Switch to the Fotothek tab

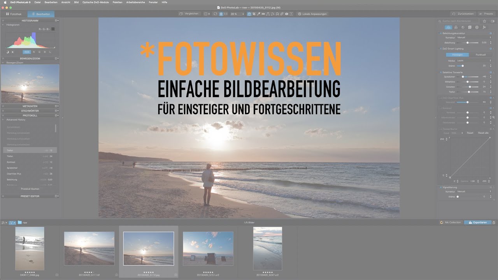click(14, 14)
